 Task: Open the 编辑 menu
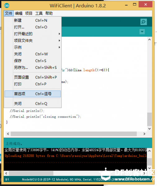19,13
